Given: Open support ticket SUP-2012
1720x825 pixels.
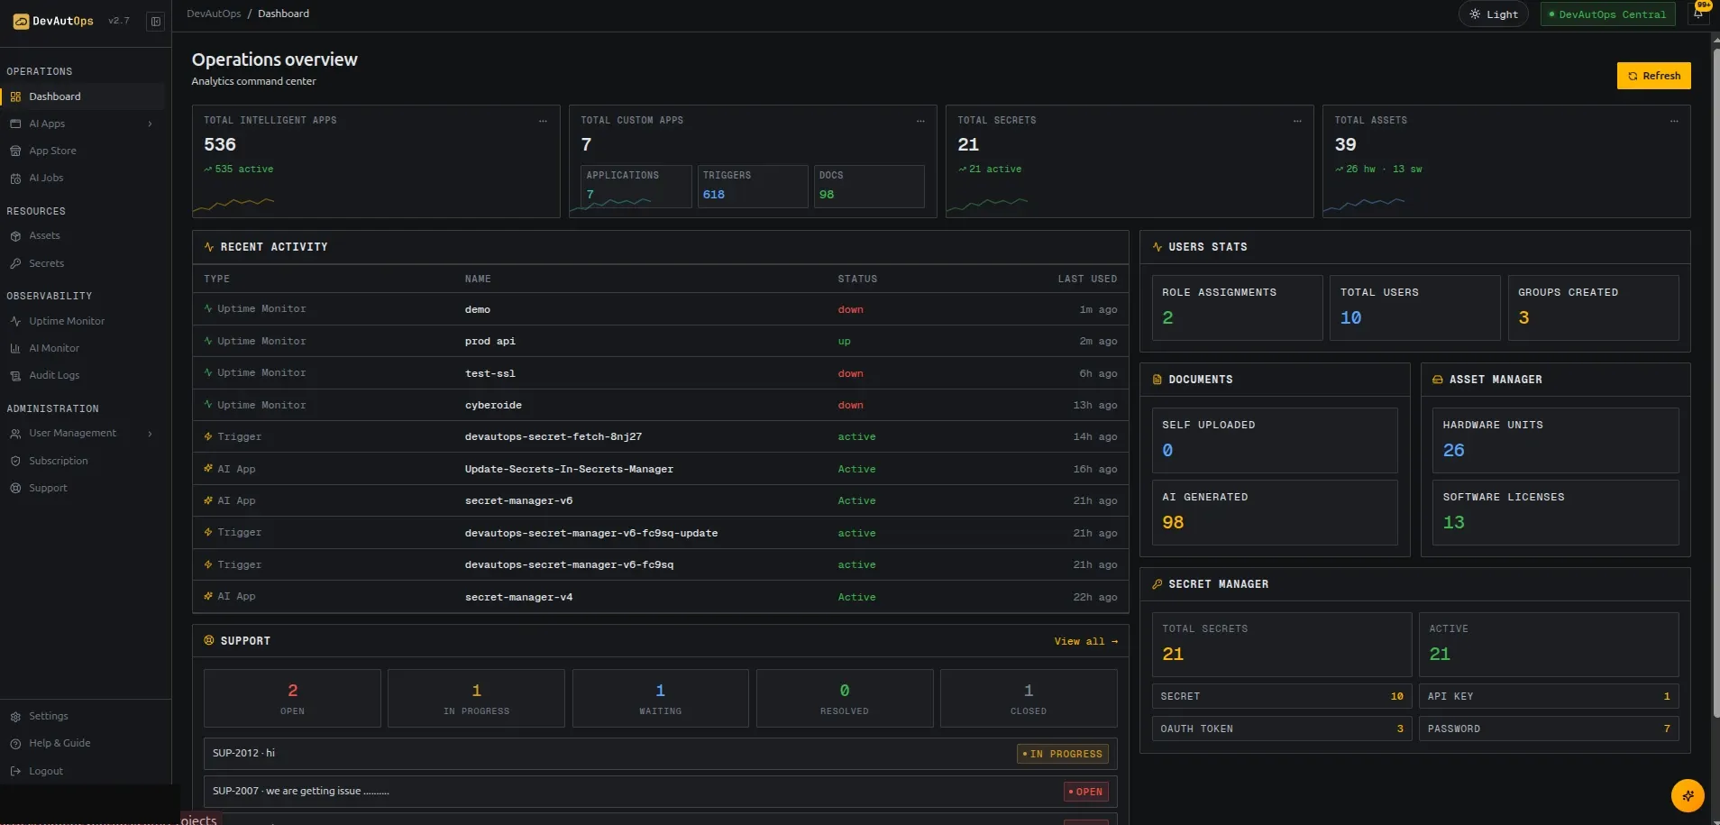Looking at the screenshot, I should pos(660,754).
